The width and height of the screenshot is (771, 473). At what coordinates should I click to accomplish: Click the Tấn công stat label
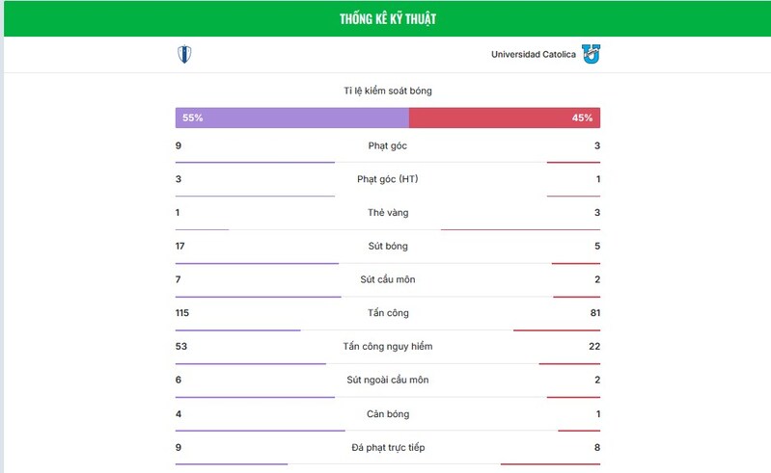click(387, 313)
